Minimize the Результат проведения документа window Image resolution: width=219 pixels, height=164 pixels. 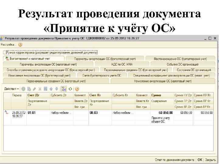pyautogui.click(x=205, y=39)
